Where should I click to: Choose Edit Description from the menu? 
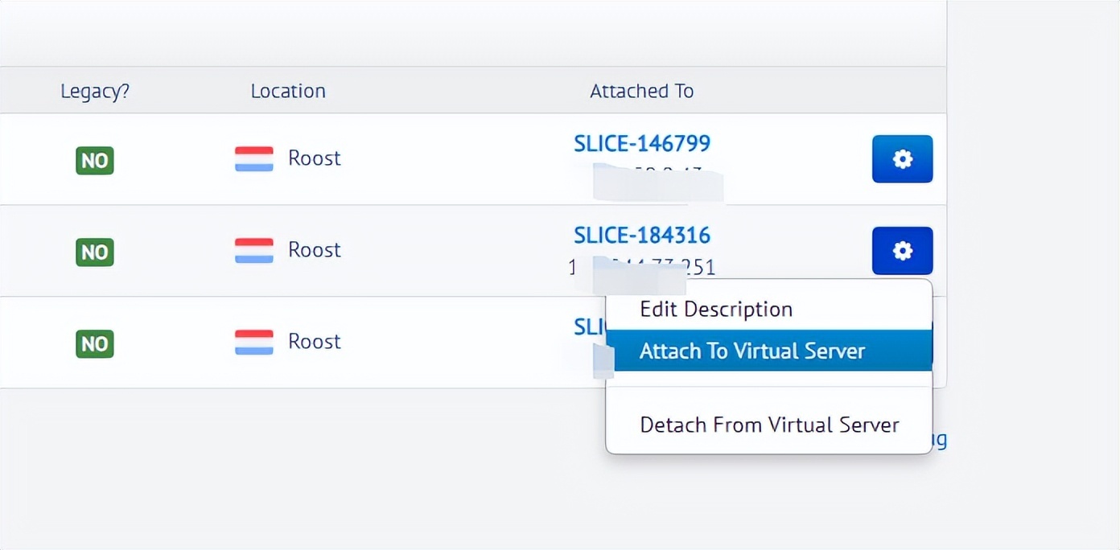pyautogui.click(x=716, y=310)
